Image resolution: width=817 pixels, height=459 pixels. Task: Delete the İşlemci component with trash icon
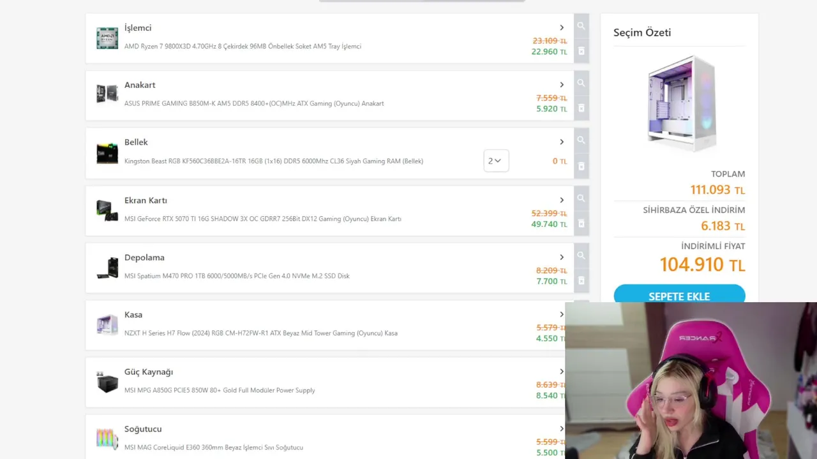581,51
